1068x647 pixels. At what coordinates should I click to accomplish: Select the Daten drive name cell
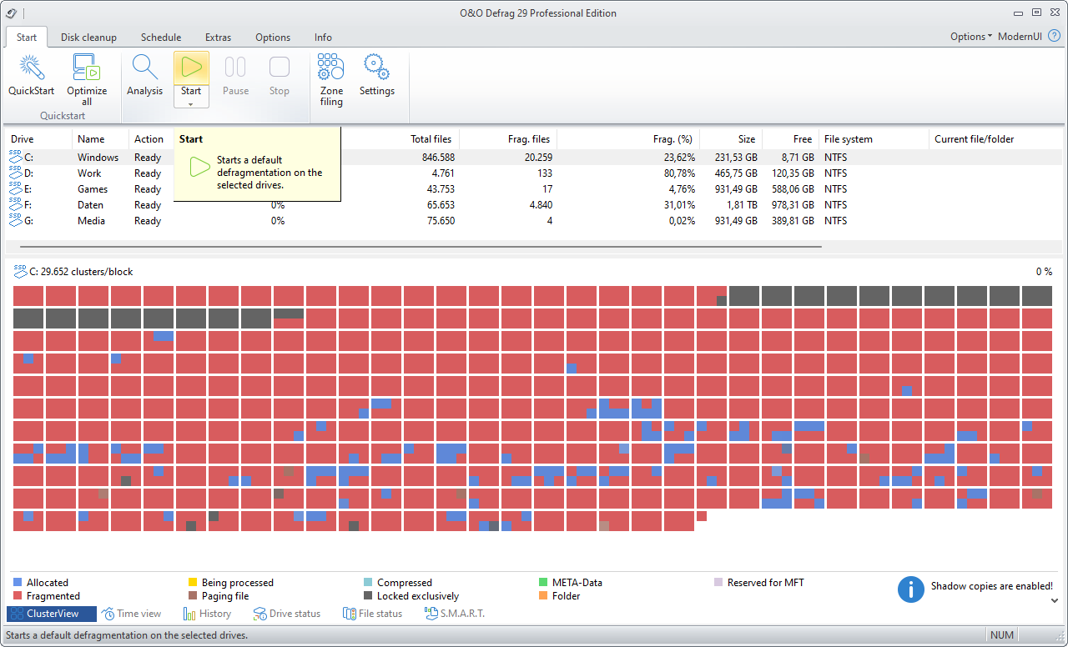tap(90, 204)
